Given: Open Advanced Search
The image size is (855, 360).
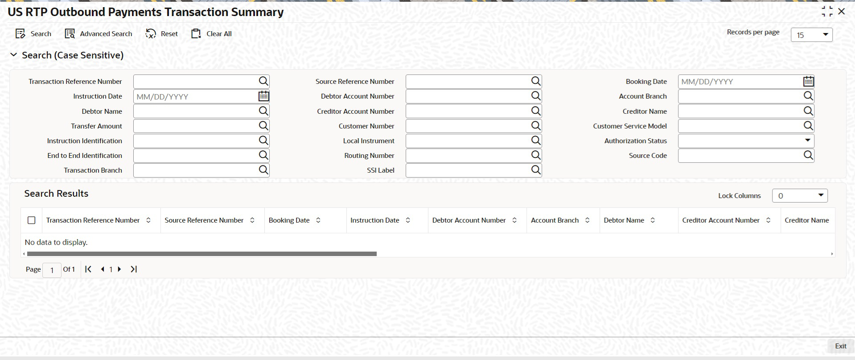Looking at the screenshot, I should [99, 34].
